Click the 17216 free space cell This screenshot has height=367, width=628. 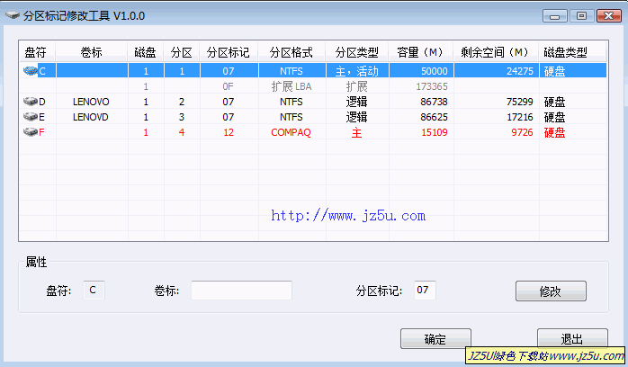click(520, 117)
